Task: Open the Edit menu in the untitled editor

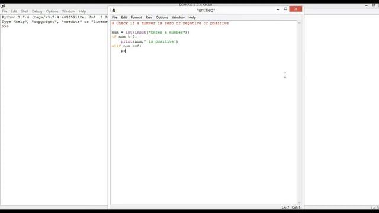Action: pyautogui.click(x=124, y=17)
